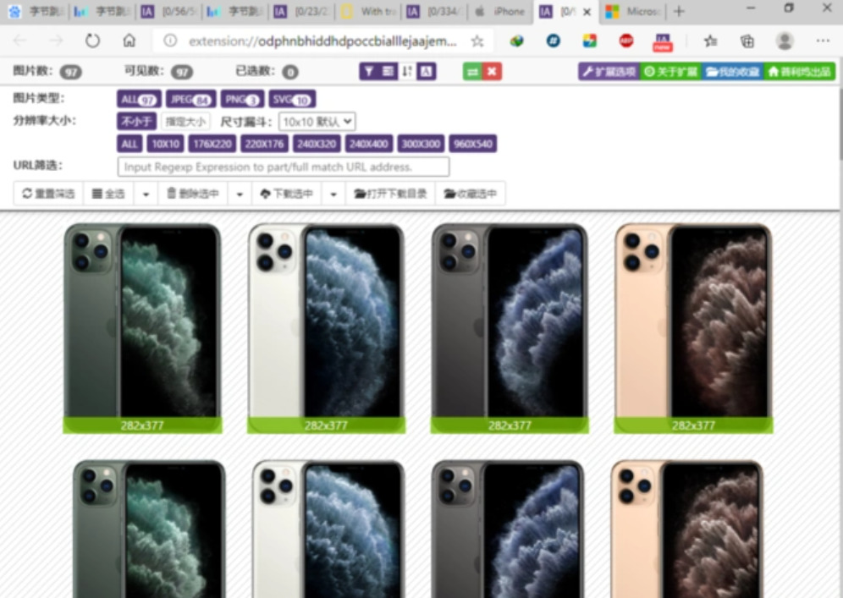This screenshot has height=598, width=843.
Task: Select the 10X10 size preset
Action: point(166,144)
